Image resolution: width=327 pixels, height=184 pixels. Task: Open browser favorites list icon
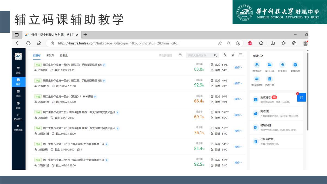(283, 43)
